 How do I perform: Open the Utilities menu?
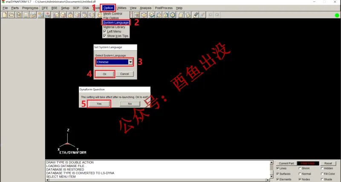pos(121,8)
